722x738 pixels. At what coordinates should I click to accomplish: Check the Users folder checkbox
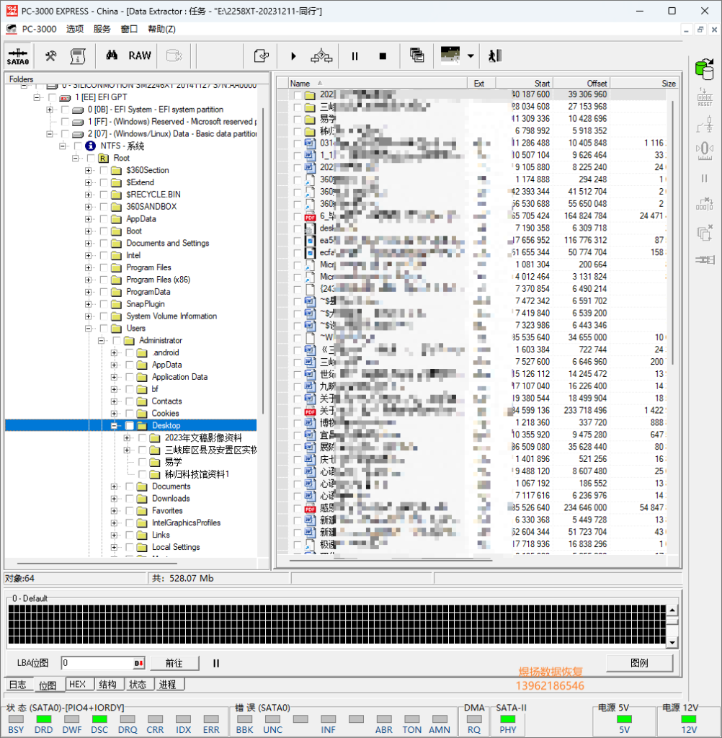pyautogui.click(x=104, y=329)
